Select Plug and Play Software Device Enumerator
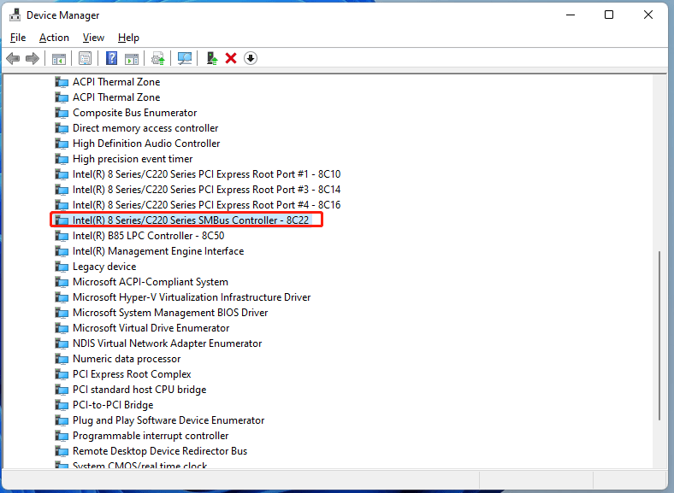Viewport: 674px width, 493px height. coord(168,420)
